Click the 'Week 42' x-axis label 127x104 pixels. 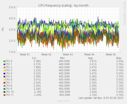click(46, 54)
